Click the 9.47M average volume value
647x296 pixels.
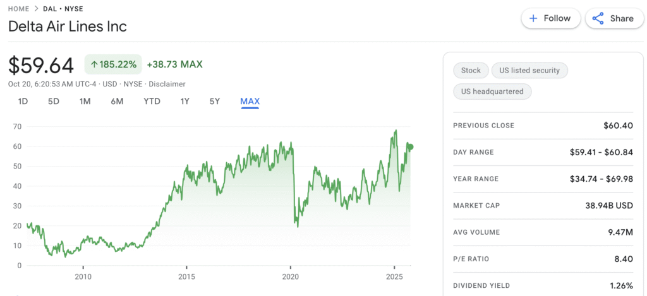621,232
